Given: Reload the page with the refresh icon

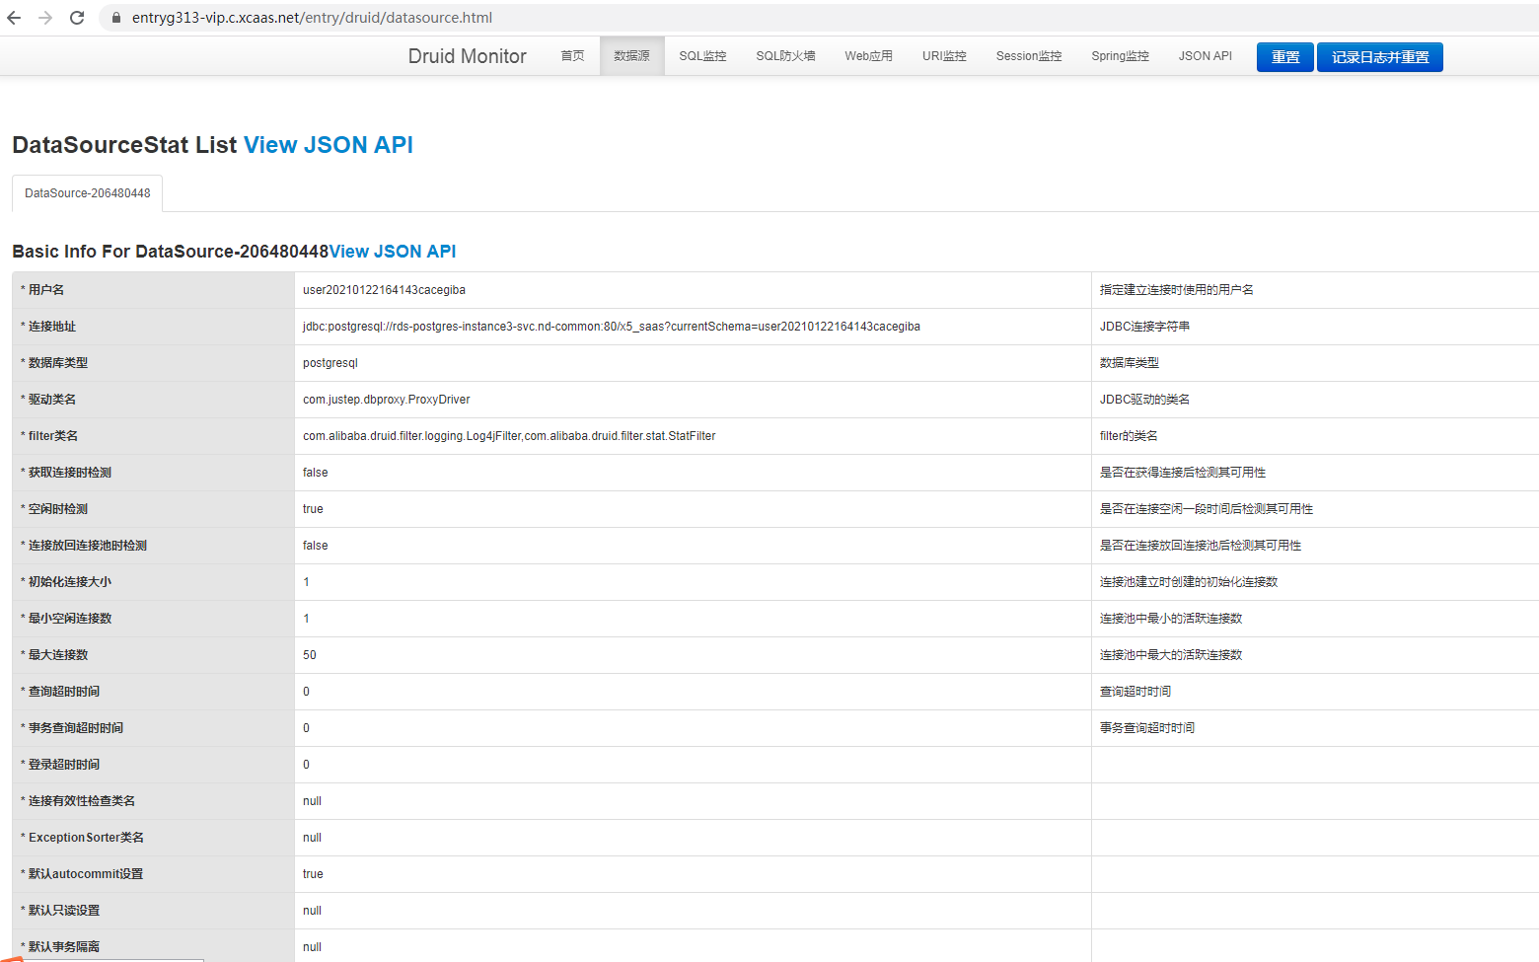Looking at the screenshot, I should (x=77, y=18).
